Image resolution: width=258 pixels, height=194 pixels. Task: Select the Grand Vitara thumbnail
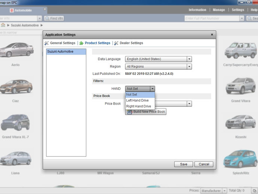pyautogui.click(x=240, y=86)
